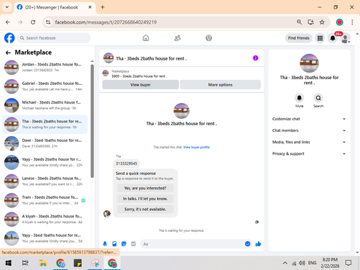Choose a sticker from composer toolbar

124,244
